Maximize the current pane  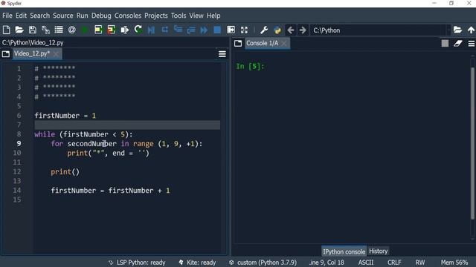click(231, 30)
